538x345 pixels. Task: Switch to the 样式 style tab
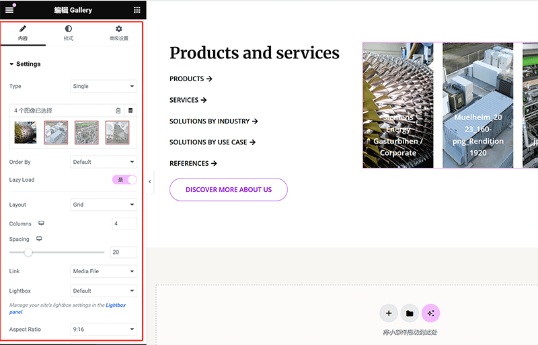(69, 34)
